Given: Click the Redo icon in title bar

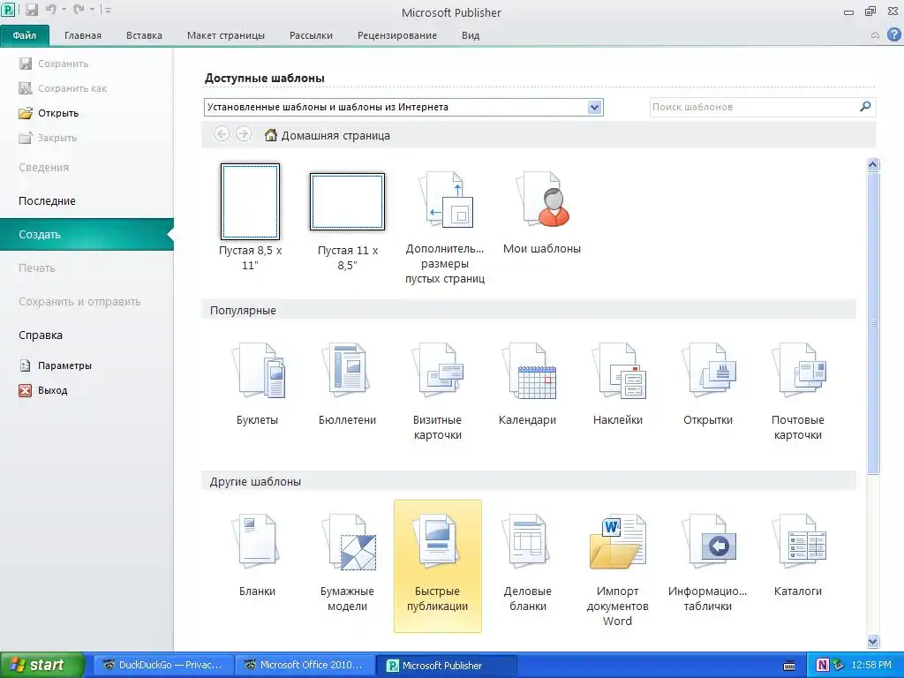Looking at the screenshot, I should click(79, 10).
